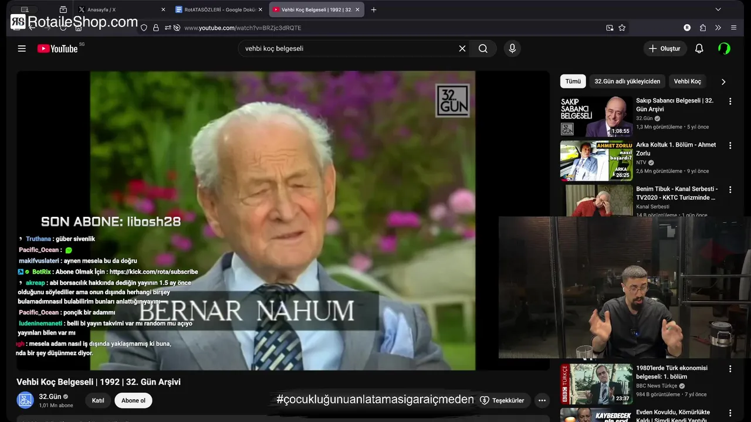The width and height of the screenshot is (751, 422).
Task: Close the Google Docs tab
Action: point(261,9)
